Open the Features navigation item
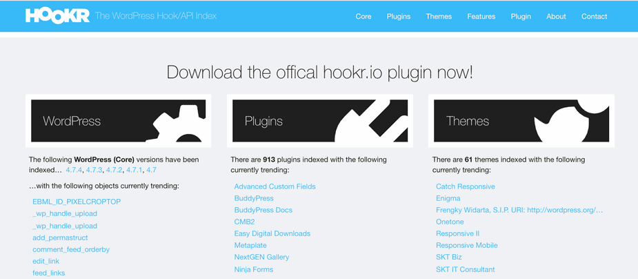 point(481,17)
